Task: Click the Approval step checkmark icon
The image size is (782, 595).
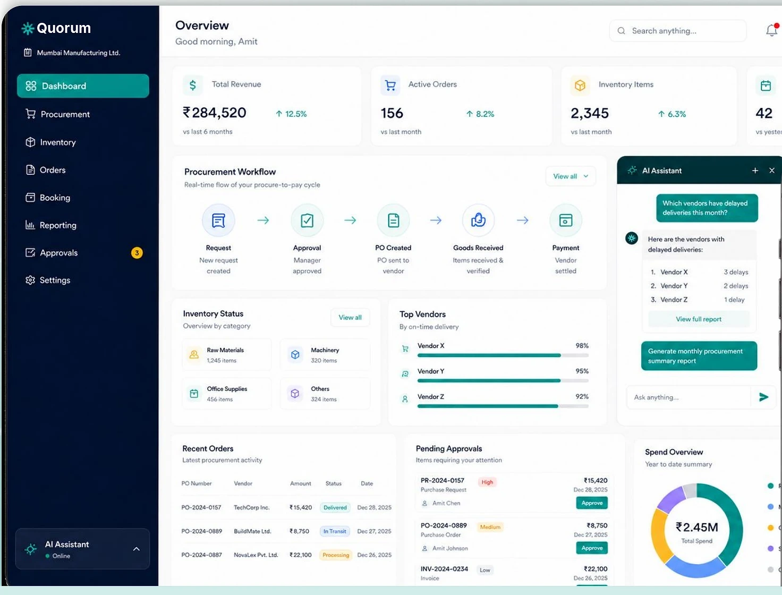Action: (x=307, y=220)
